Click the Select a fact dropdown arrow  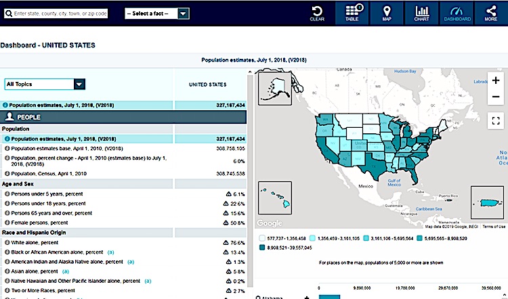click(x=183, y=14)
